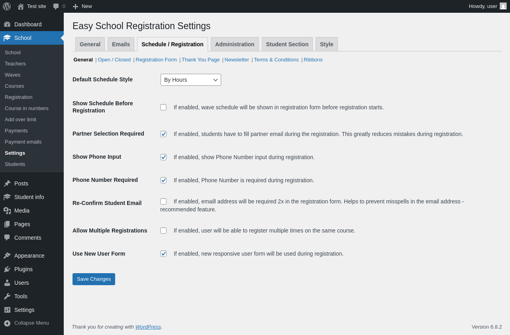This screenshot has height=335, width=510.
Task: Open Courses in School submenu
Action: click(x=32, y=86)
